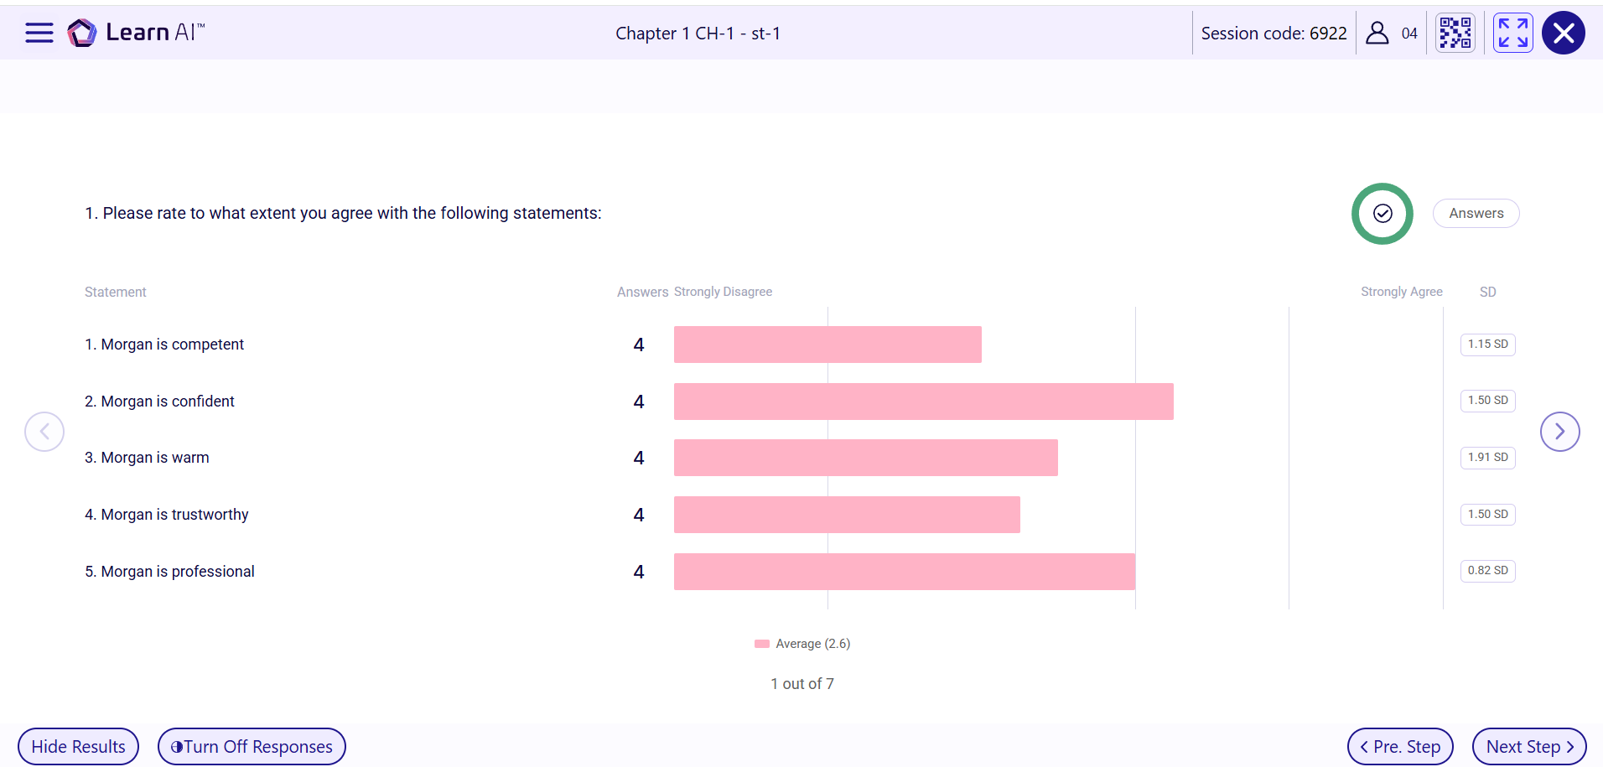Image resolution: width=1603 pixels, height=767 pixels.
Task: Click the participant count '04'
Action: tap(1409, 34)
